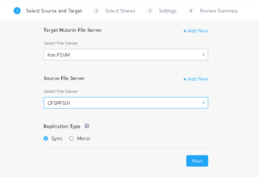Open the Kim FSVM target server dropdown
The width and height of the screenshot is (259, 177).
click(126, 55)
